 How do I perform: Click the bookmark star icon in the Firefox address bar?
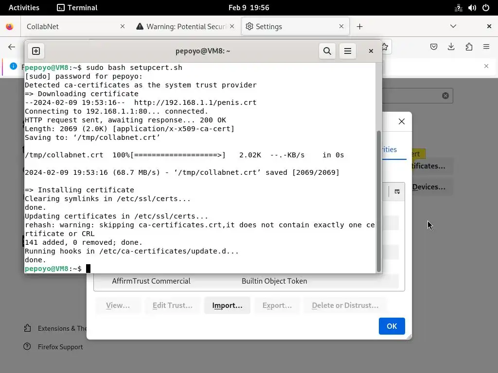[x=385, y=47]
